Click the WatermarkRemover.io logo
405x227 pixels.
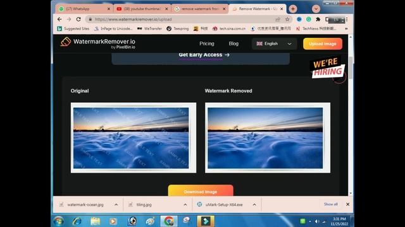click(98, 44)
